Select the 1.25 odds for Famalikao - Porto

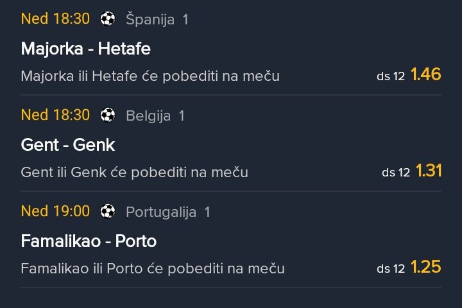[x=425, y=267]
